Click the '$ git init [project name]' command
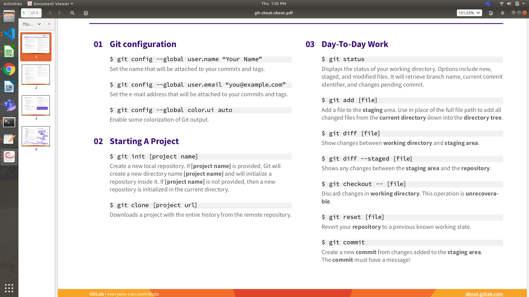 click(x=154, y=157)
